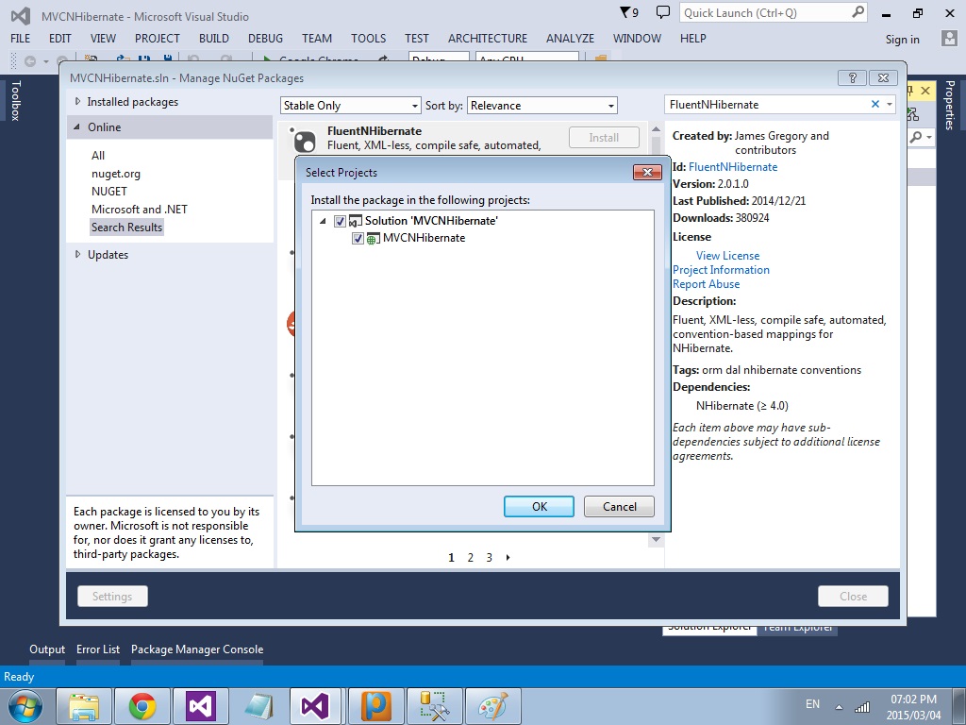966x725 pixels.
Task: Go to next results page arrow
Action: 508,557
